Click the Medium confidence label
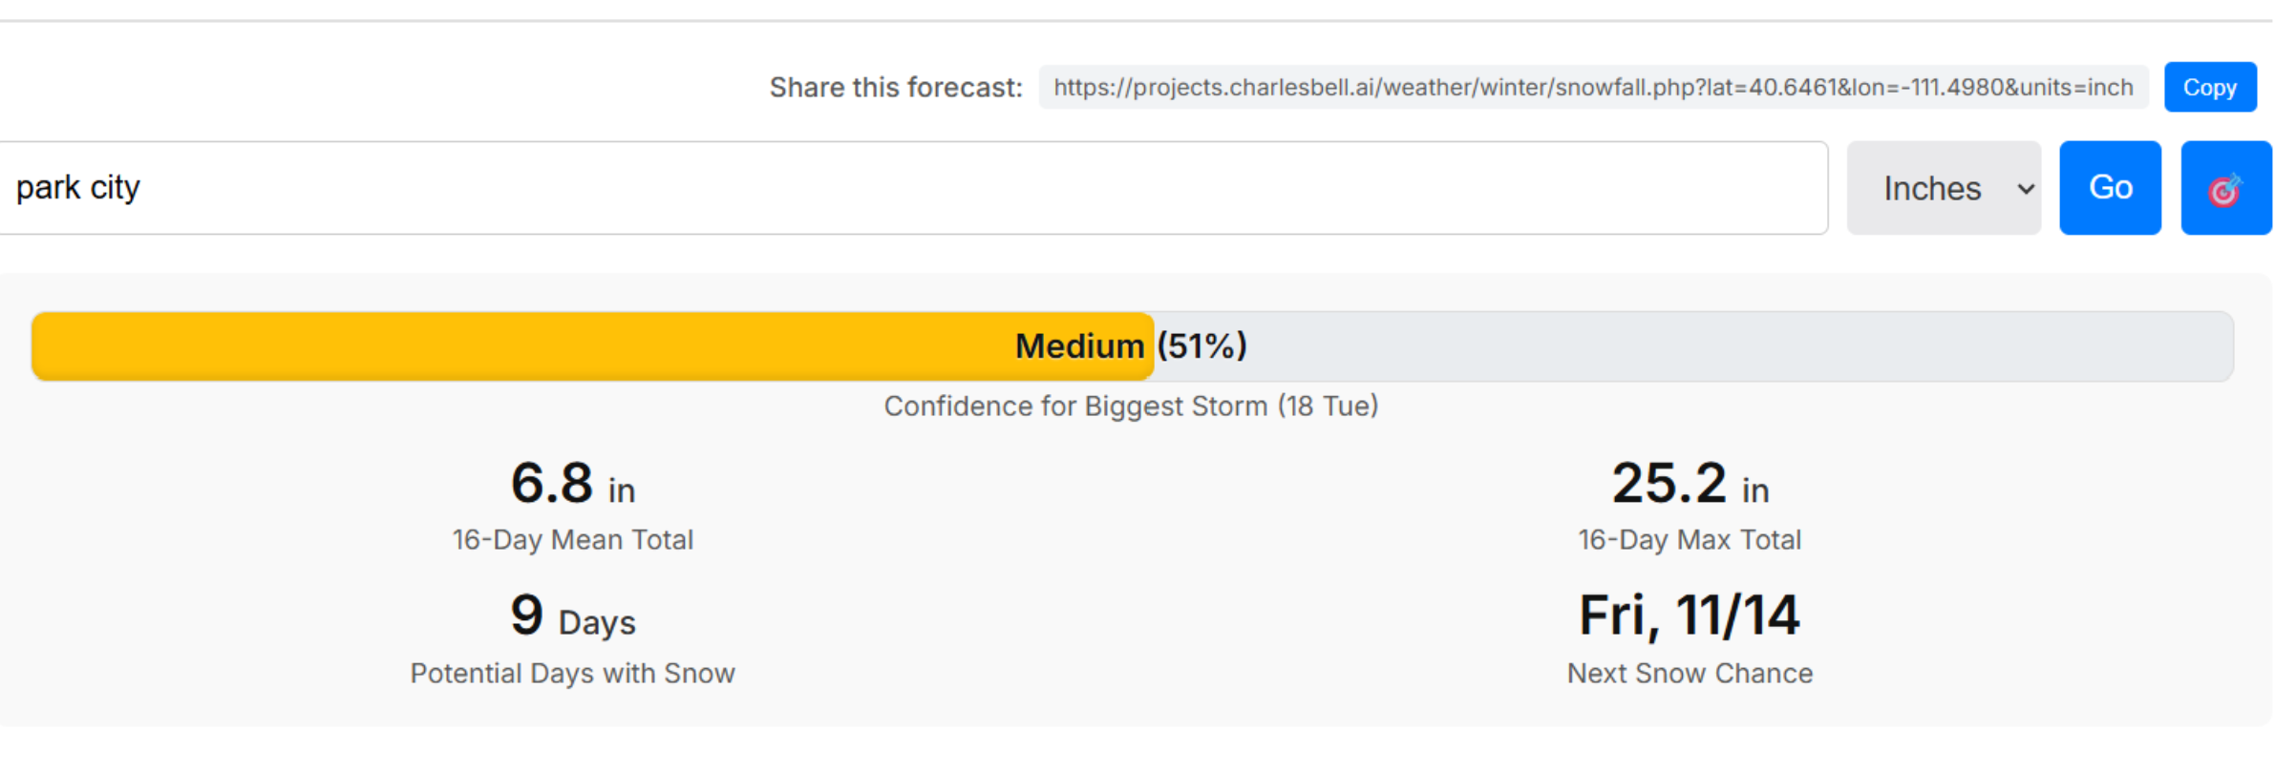The width and height of the screenshot is (2275, 771). tap(1078, 346)
